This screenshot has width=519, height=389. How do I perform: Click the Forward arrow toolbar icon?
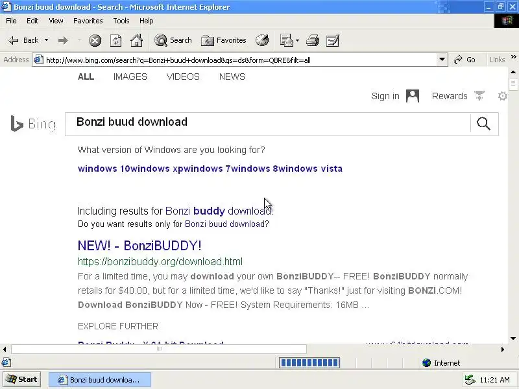63,40
